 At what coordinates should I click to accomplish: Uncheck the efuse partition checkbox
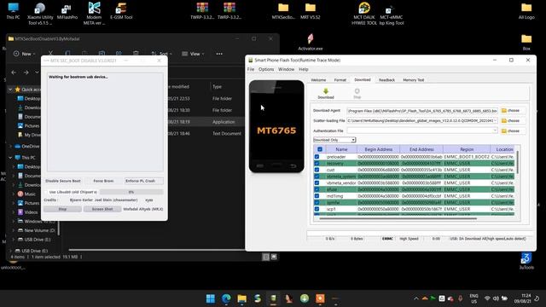tap(317, 189)
